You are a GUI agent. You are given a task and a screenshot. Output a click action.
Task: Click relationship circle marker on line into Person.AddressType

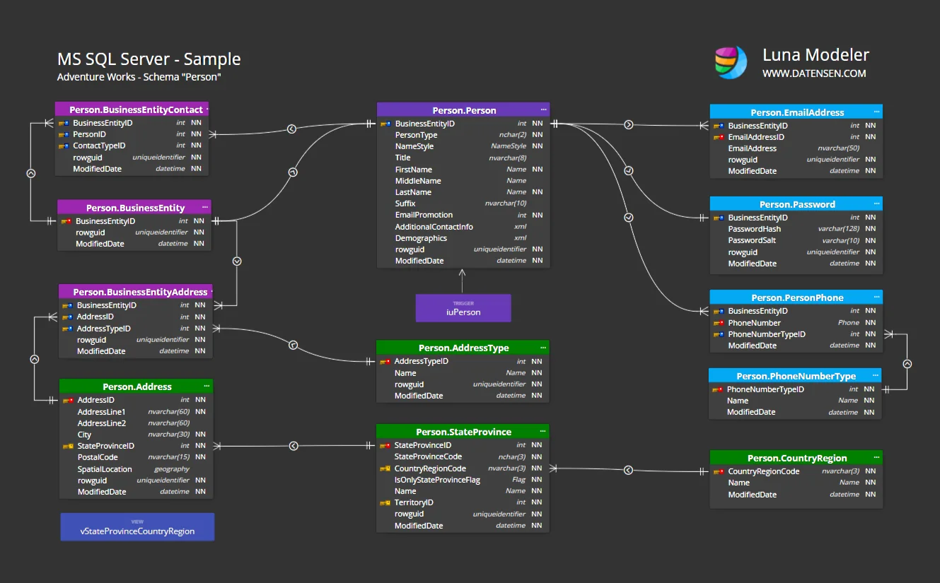tap(294, 345)
